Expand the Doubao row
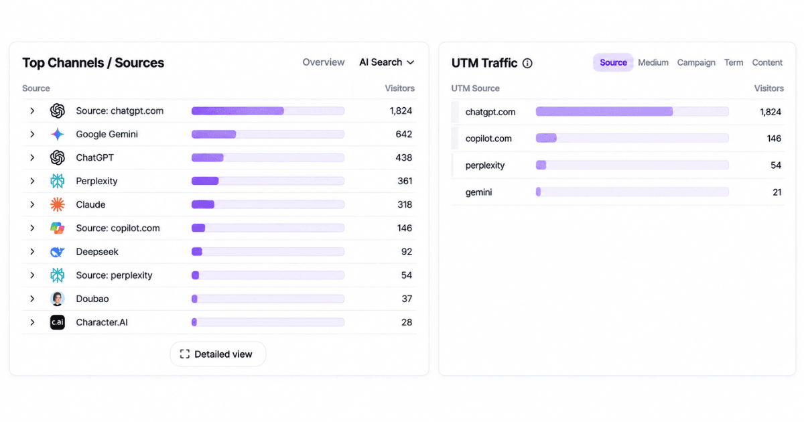The image size is (804, 422). [31, 299]
